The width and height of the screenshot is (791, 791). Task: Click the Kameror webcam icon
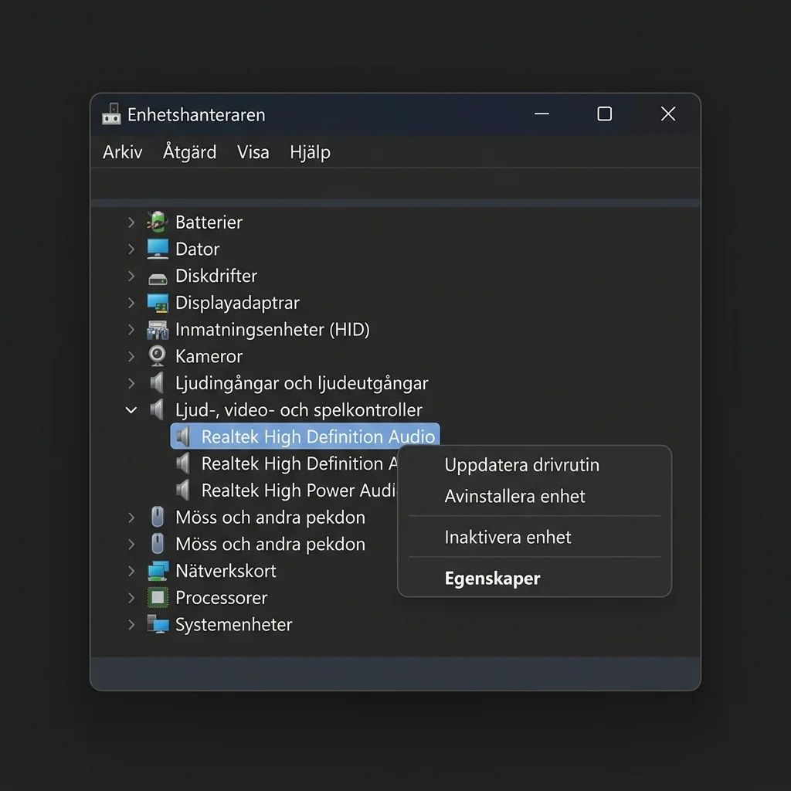click(158, 355)
